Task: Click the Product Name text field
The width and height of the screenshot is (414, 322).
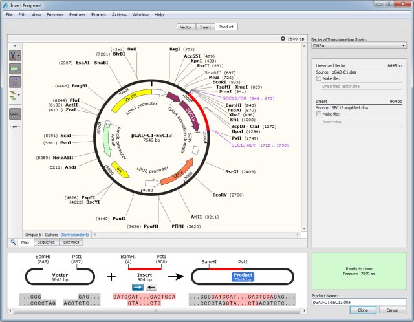Action: pyautogui.click(x=358, y=301)
